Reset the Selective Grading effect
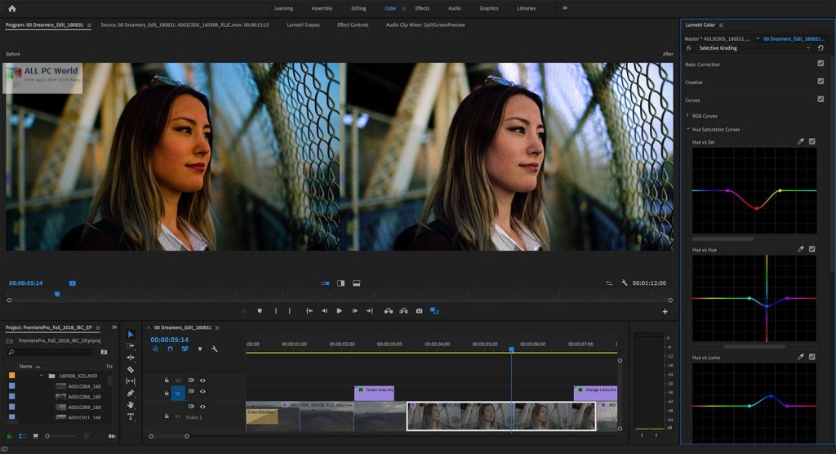This screenshot has height=454, width=836. (820, 48)
